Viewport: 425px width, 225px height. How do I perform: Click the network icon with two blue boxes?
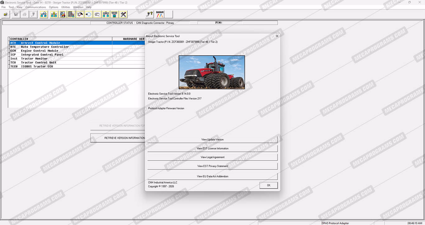(106, 14)
